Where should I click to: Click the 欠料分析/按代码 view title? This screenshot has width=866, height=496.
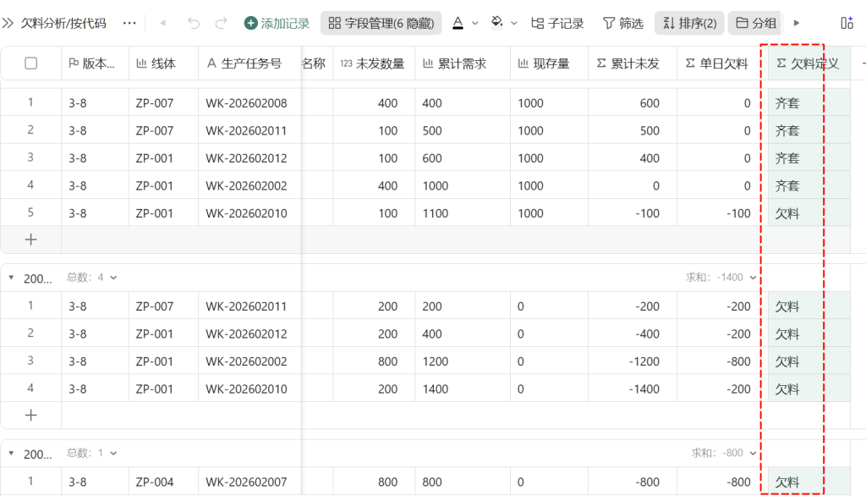63,23
